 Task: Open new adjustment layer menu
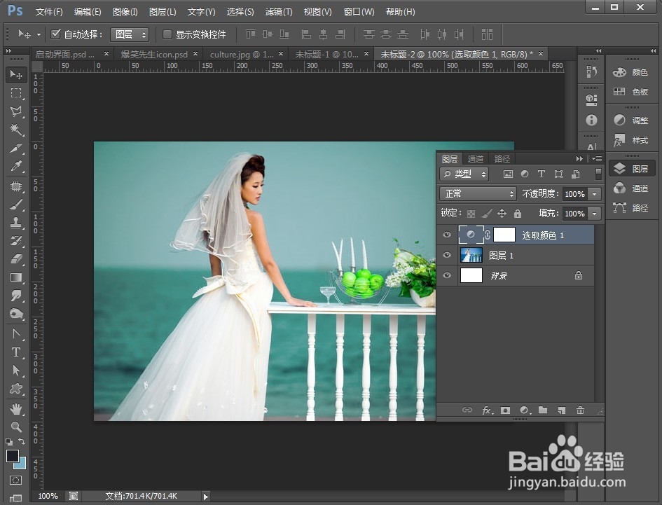click(x=525, y=410)
